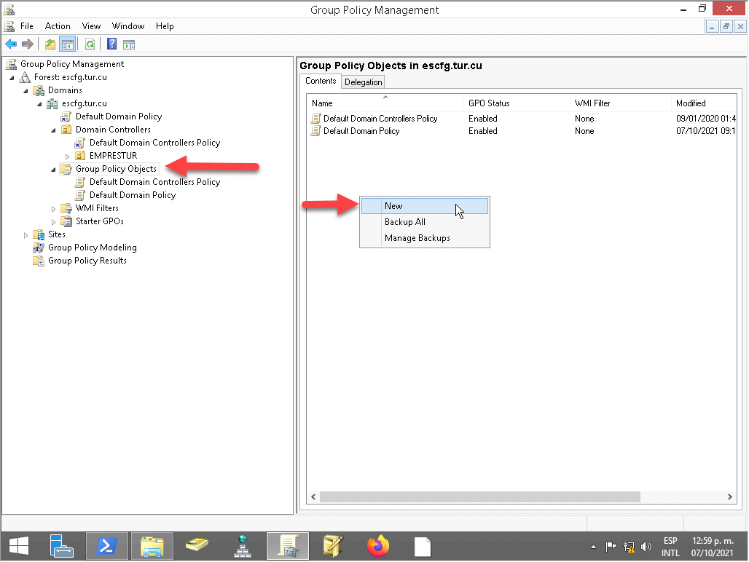The width and height of the screenshot is (749, 562).
Task: Expand the EMPRESTUR node
Action: [67, 156]
